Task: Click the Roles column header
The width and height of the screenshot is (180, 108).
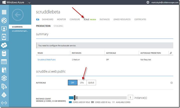Action: [40, 53]
